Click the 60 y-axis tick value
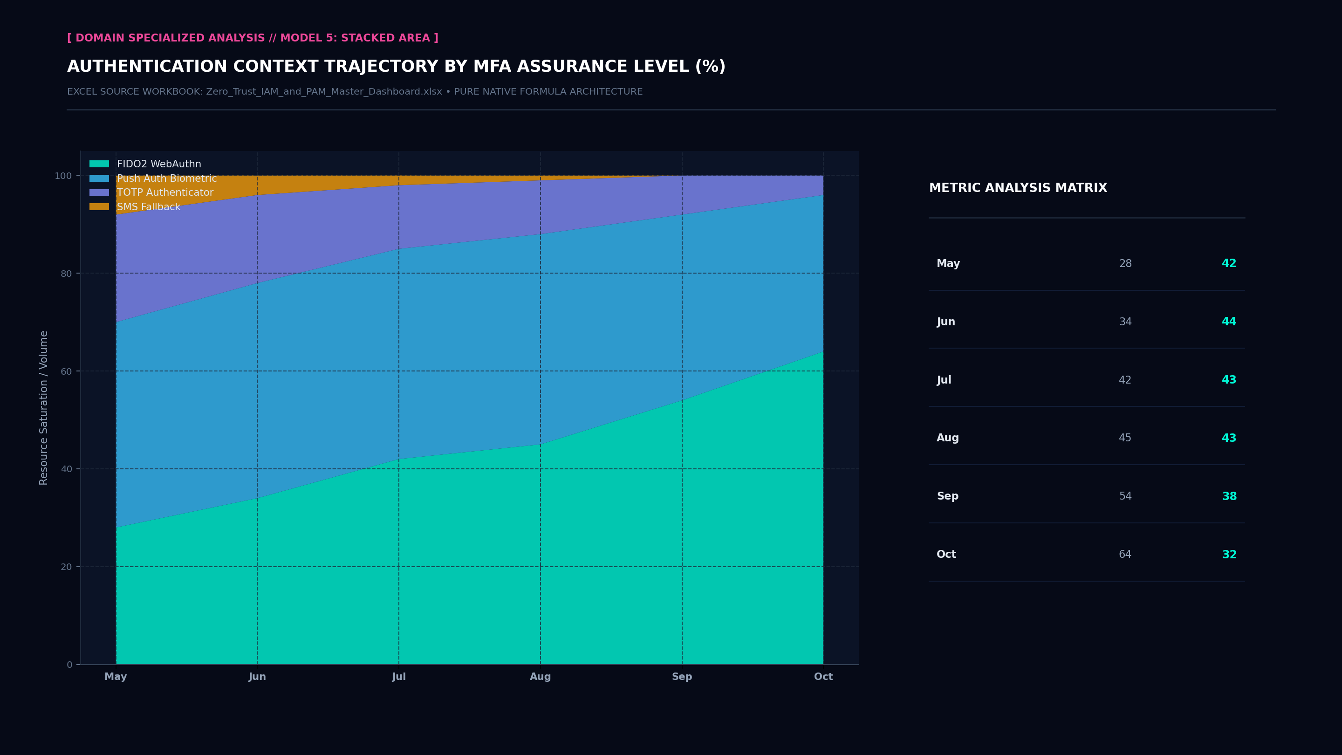The width and height of the screenshot is (1342, 755). (66, 371)
